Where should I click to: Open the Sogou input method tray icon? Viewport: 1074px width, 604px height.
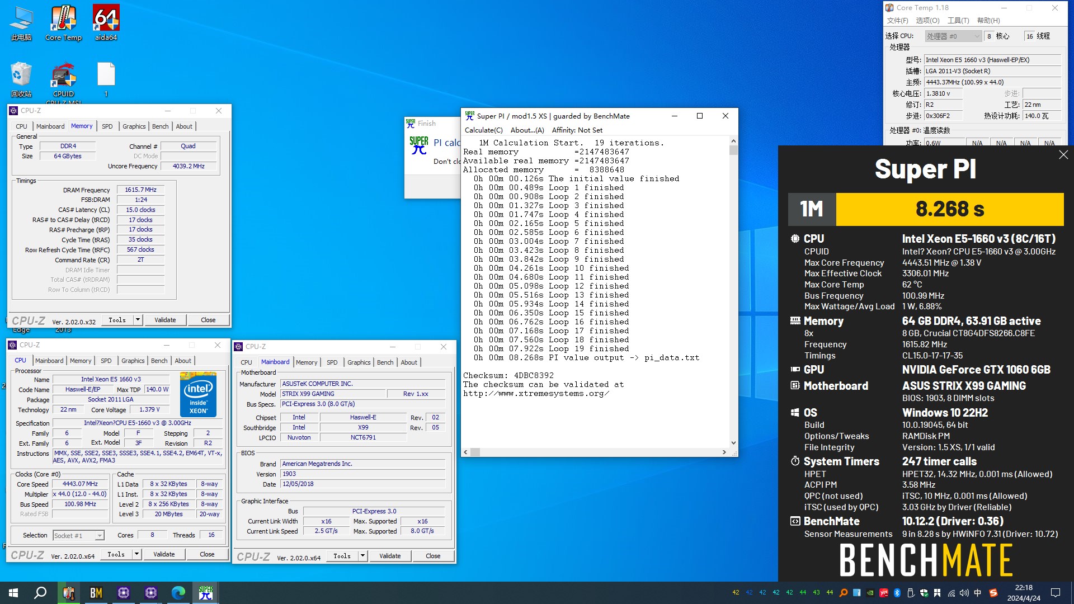pyautogui.click(x=993, y=593)
